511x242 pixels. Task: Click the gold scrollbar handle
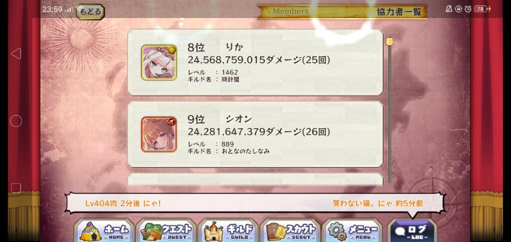pyautogui.click(x=389, y=41)
